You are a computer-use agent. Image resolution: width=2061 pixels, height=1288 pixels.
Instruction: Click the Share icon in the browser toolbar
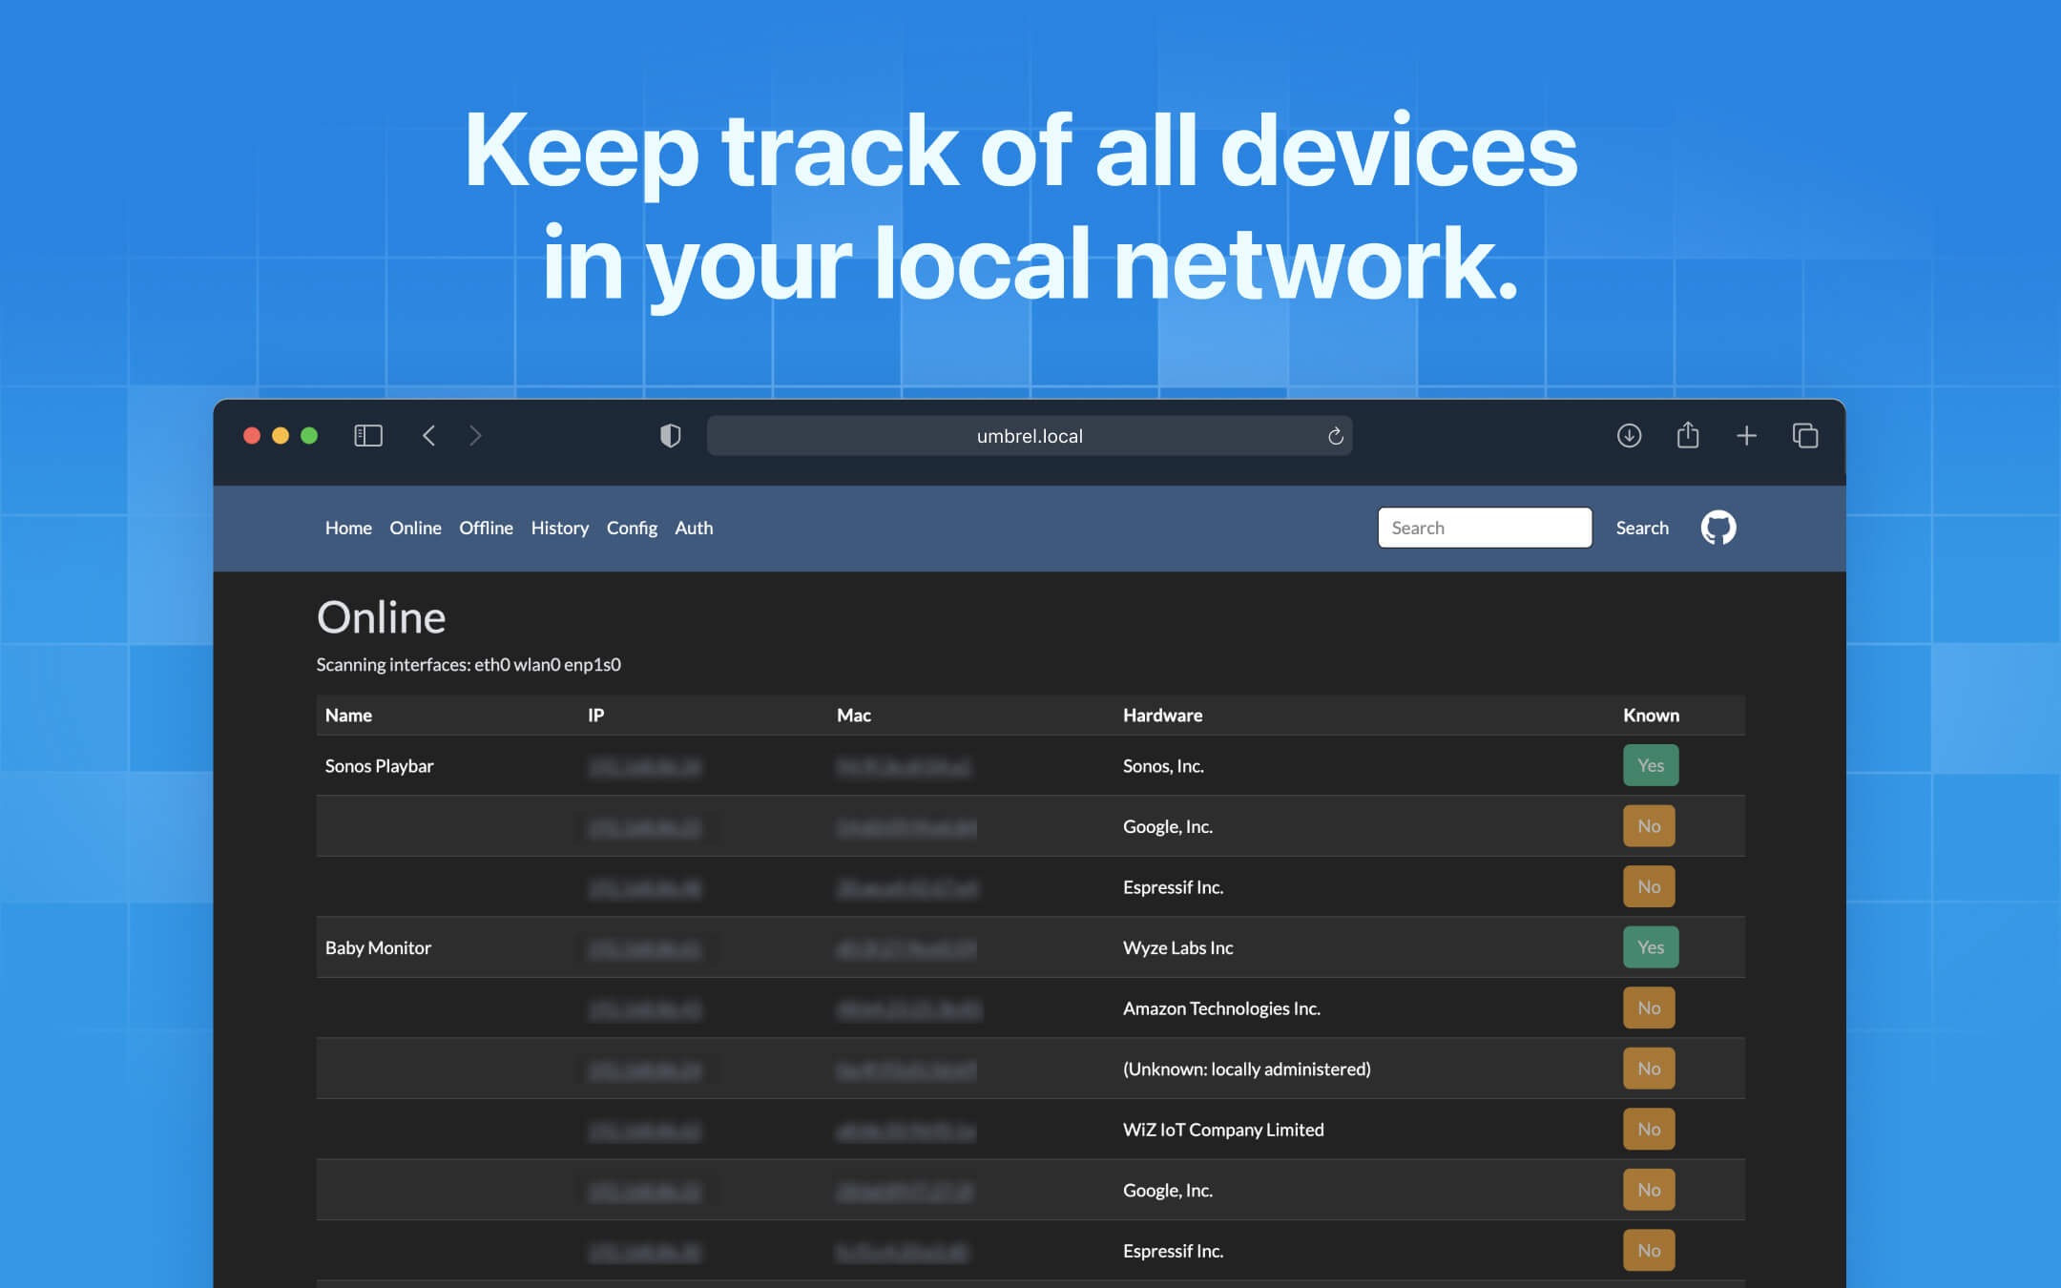(x=1688, y=435)
